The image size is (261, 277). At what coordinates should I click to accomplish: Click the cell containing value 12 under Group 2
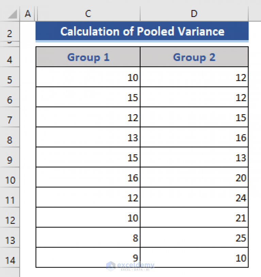194,77
